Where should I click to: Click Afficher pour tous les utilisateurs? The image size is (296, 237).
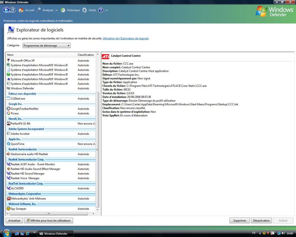pos(49,220)
